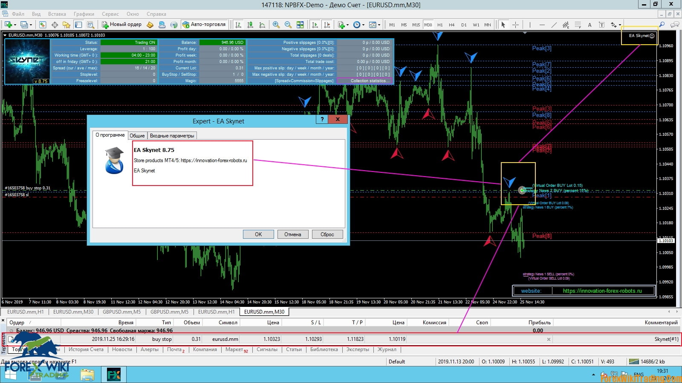Screen dimensions: 682x383
Task: Click OK in the Expert dialog
Action: point(258,234)
